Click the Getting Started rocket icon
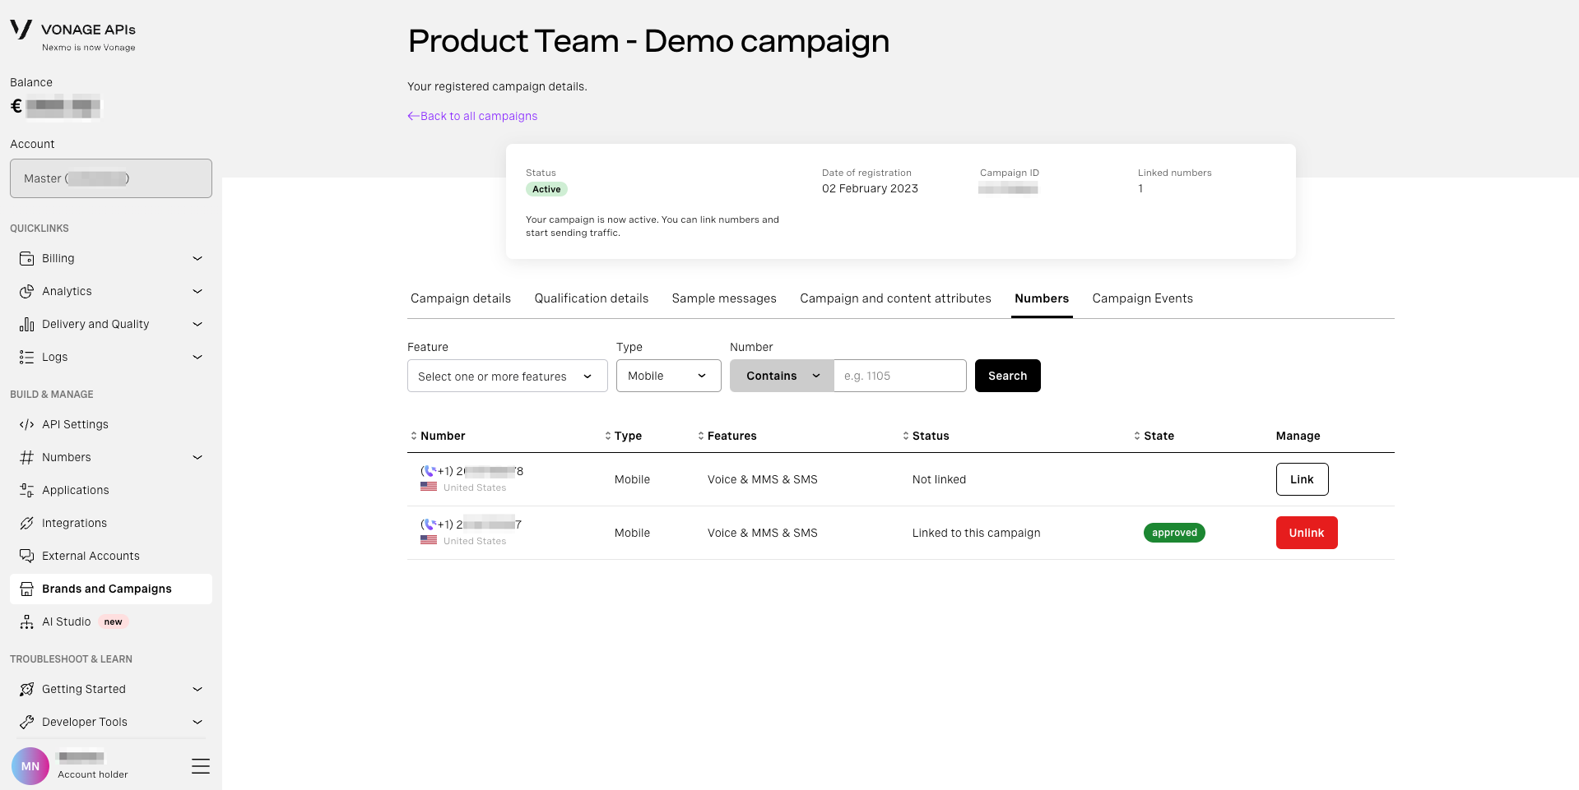 click(x=26, y=689)
